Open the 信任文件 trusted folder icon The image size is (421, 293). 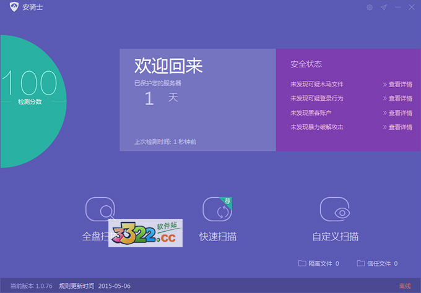[x=360, y=263]
